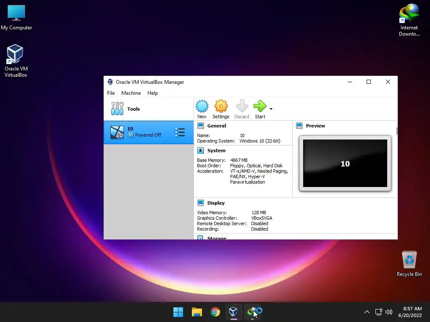Click the VBoxSVGA graphics controller value

(x=262, y=218)
